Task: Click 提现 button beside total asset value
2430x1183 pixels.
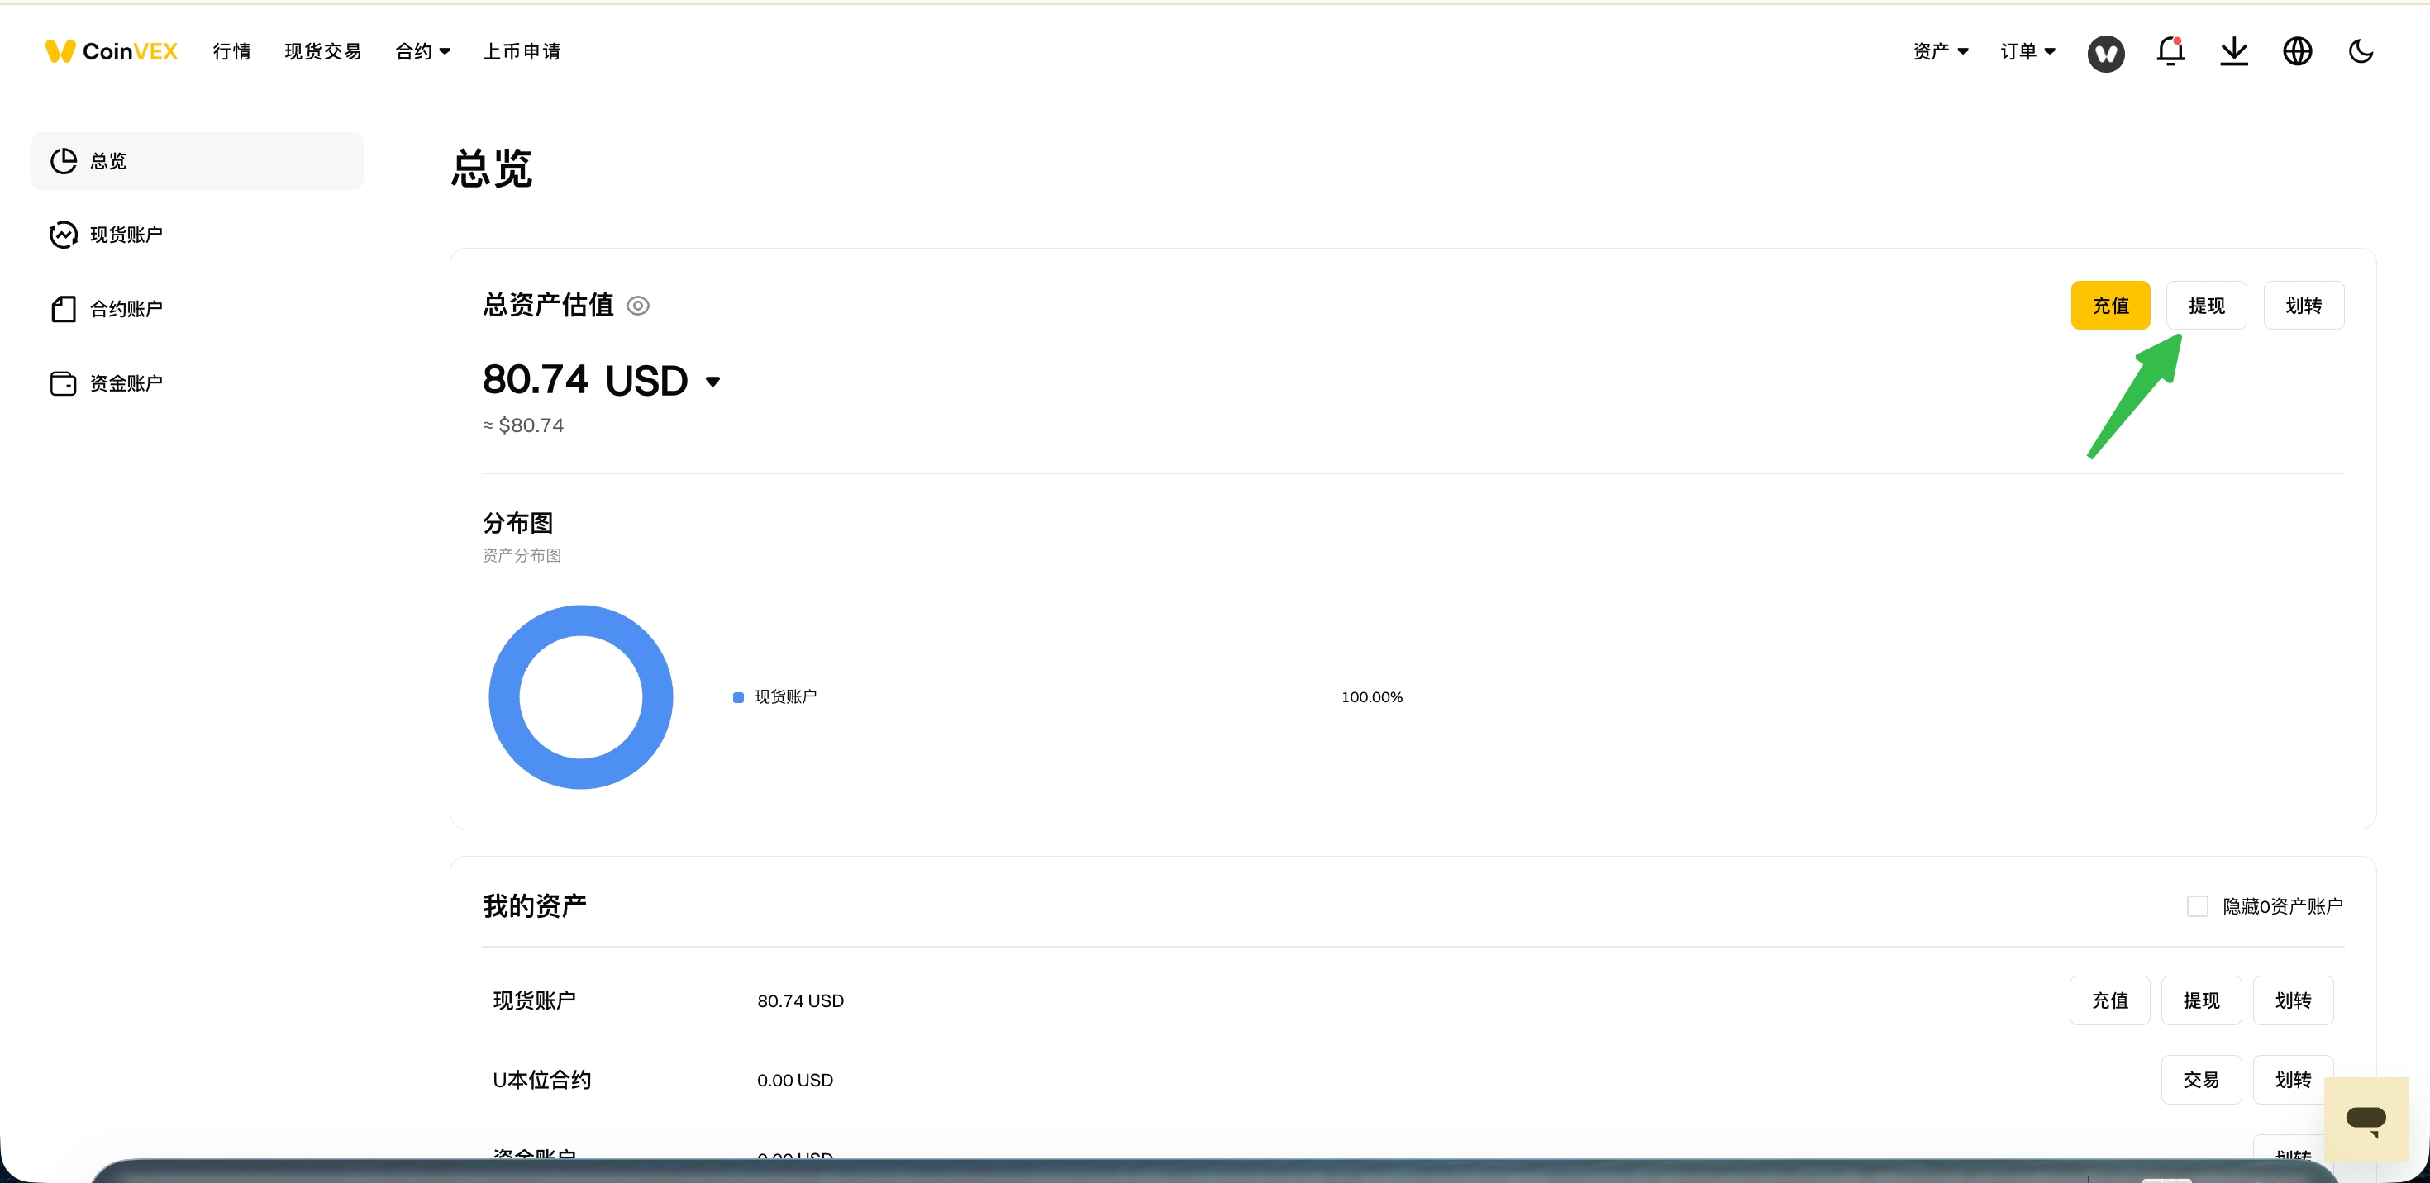Action: click(2207, 306)
